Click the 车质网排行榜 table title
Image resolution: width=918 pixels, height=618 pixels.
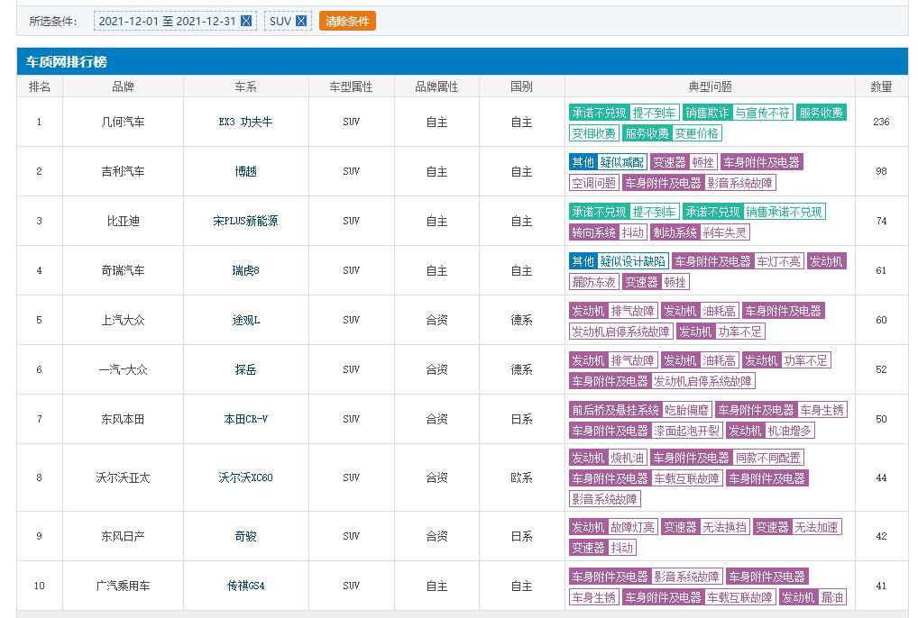66,61
